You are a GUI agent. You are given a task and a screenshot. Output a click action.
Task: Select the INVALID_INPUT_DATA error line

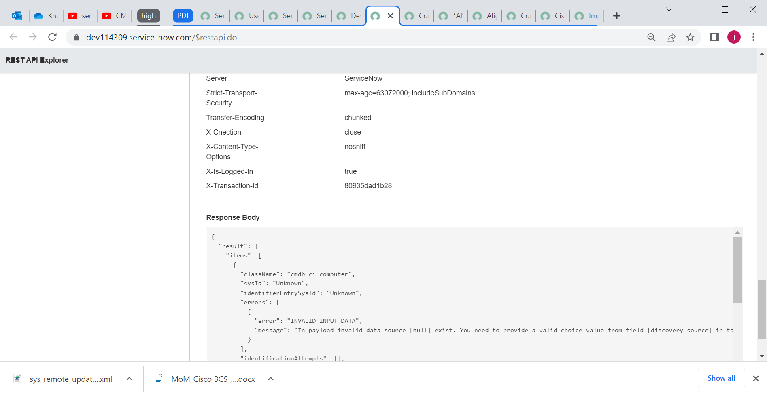point(308,321)
